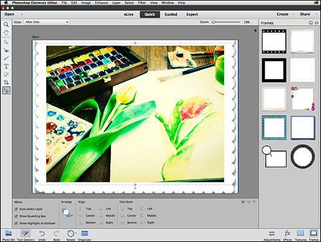The image size is (321, 242).
Task: Close the After image view
Action: (x=256, y=31)
